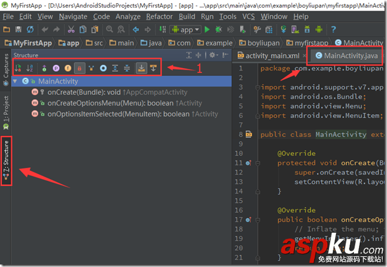Image resolution: width=387 pixels, height=267 pixels.
Task: Click the example breadcrumb package
Action: (215, 43)
